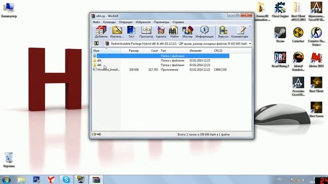Open the Launcher radiation-symbol shortcut
This screenshot has height=184, width=328.
(x=298, y=35)
